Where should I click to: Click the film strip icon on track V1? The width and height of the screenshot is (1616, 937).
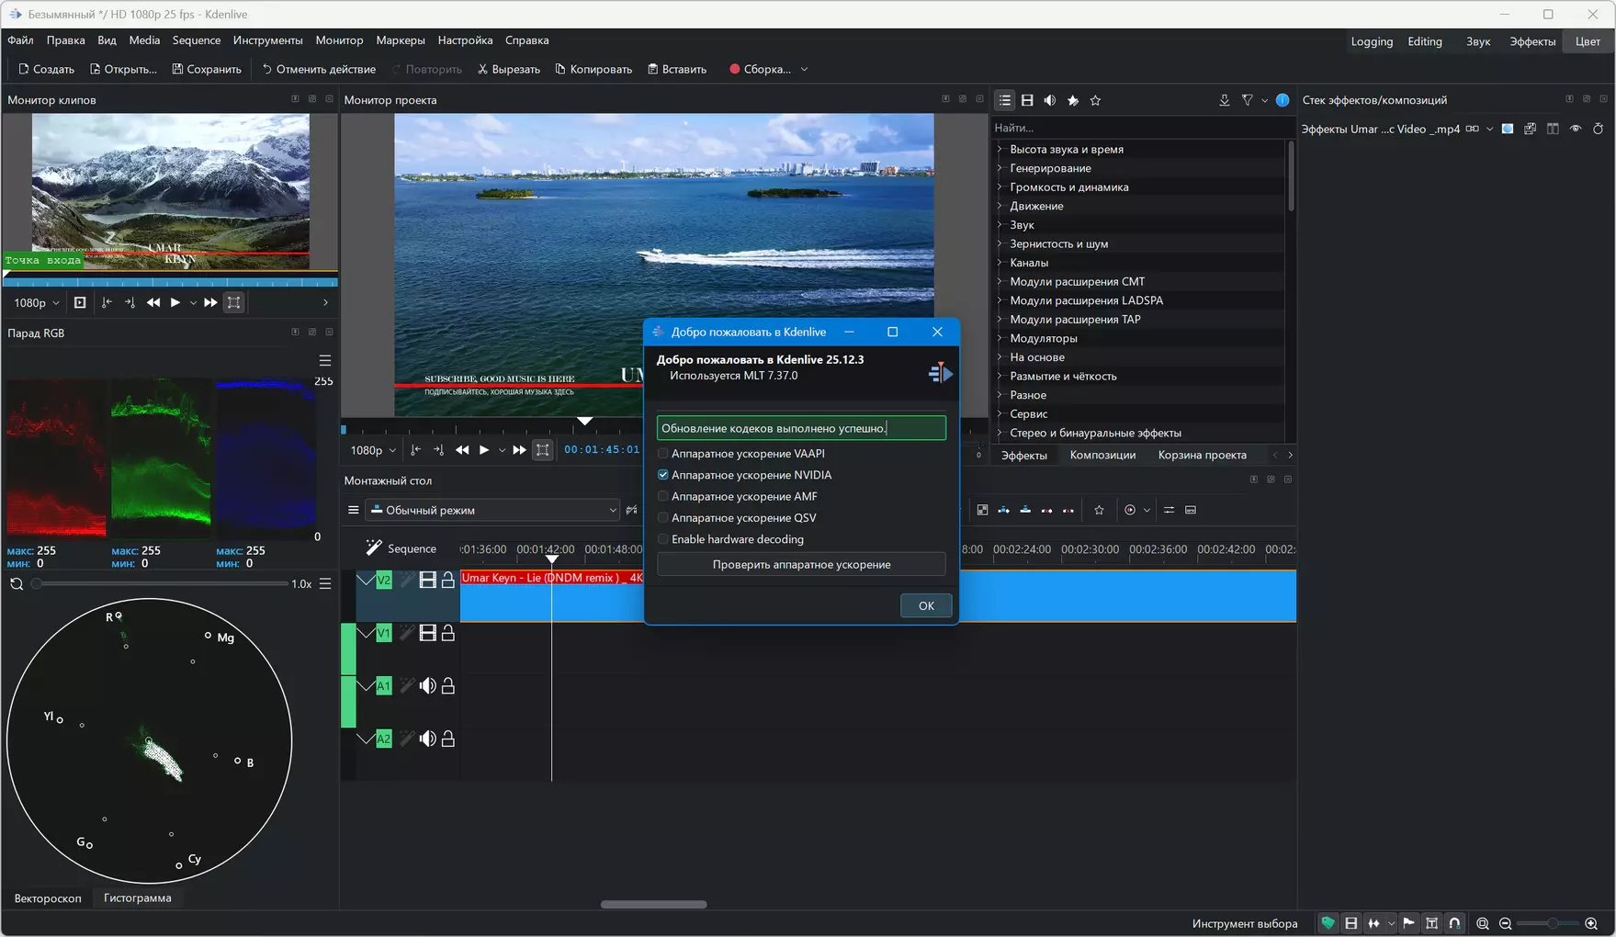point(427,633)
